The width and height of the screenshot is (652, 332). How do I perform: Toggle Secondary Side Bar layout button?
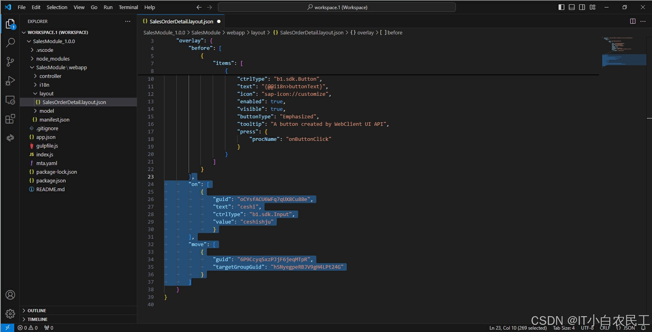[x=582, y=7]
